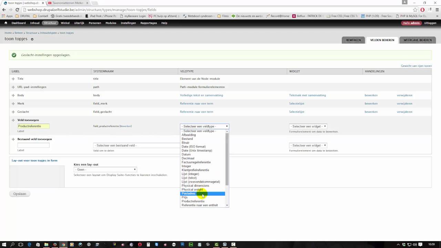This screenshot has width=441, height=248.
Task: Select Physical weight in the veldtype list
Action: 203,189
